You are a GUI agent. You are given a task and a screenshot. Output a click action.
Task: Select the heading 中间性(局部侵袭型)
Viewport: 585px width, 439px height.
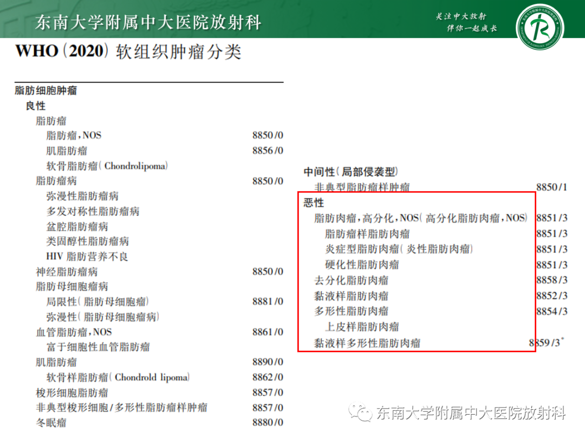tap(350, 172)
